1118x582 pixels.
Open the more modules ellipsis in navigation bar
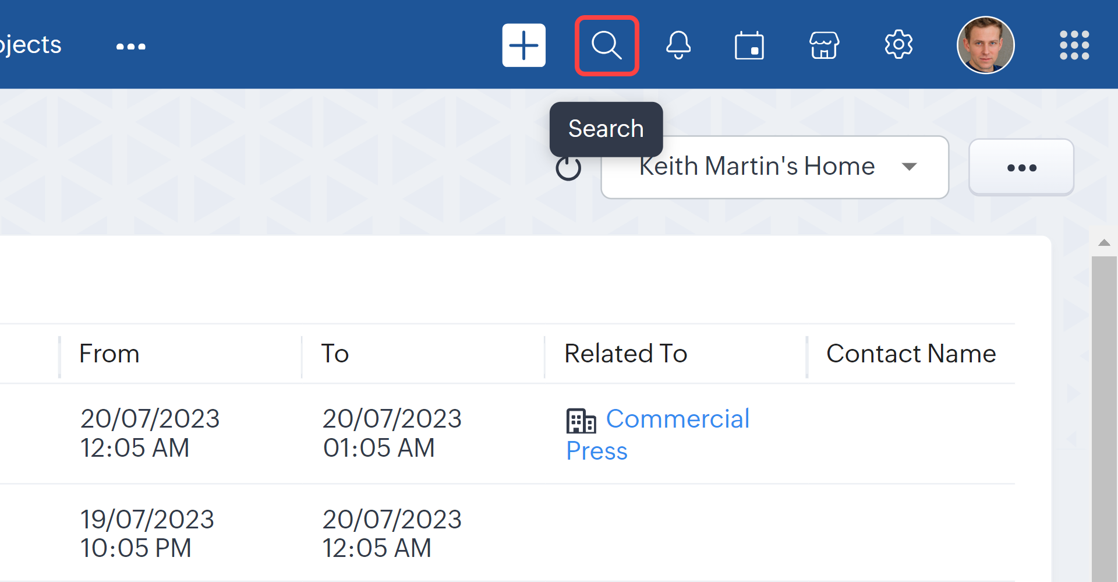tap(130, 47)
